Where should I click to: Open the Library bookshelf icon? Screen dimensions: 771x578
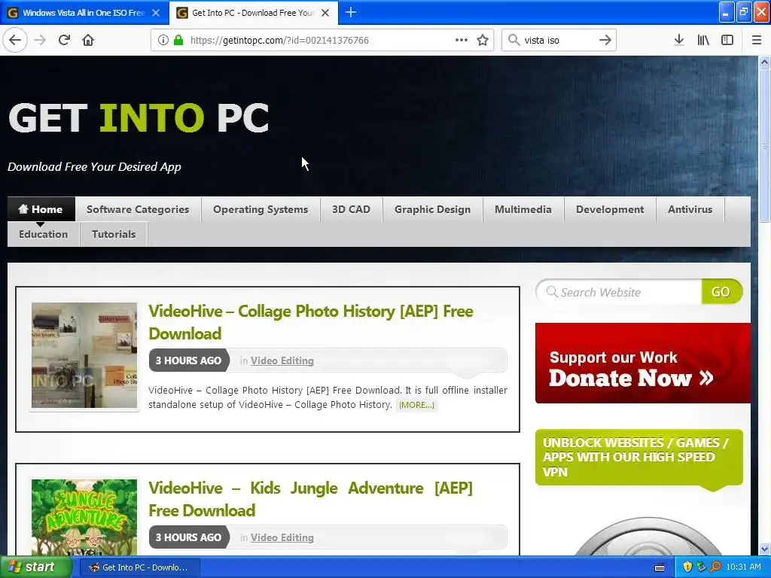coord(703,40)
